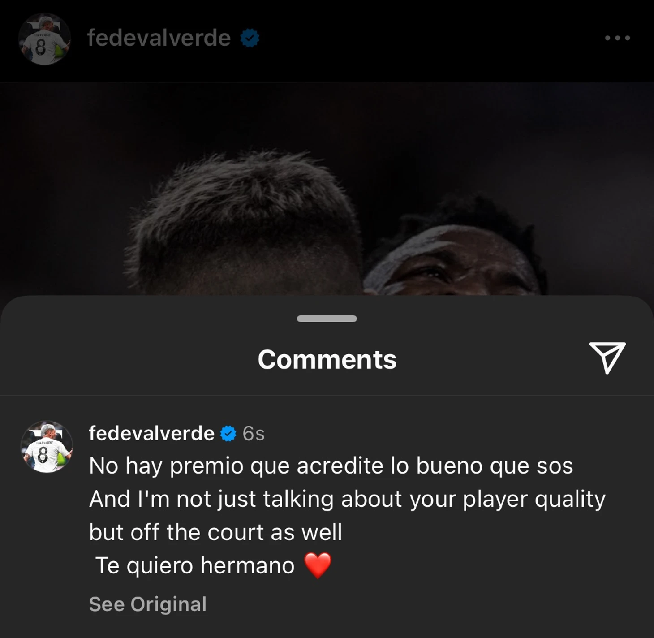The image size is (654, 638).
Task: Tap the verified badge beside header username
Action: [250, 38]
